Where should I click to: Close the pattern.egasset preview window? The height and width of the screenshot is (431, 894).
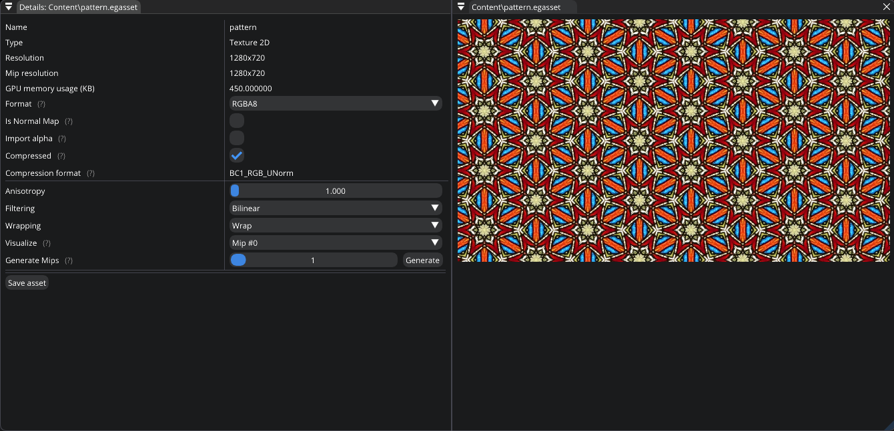click(x=886, y=7)
